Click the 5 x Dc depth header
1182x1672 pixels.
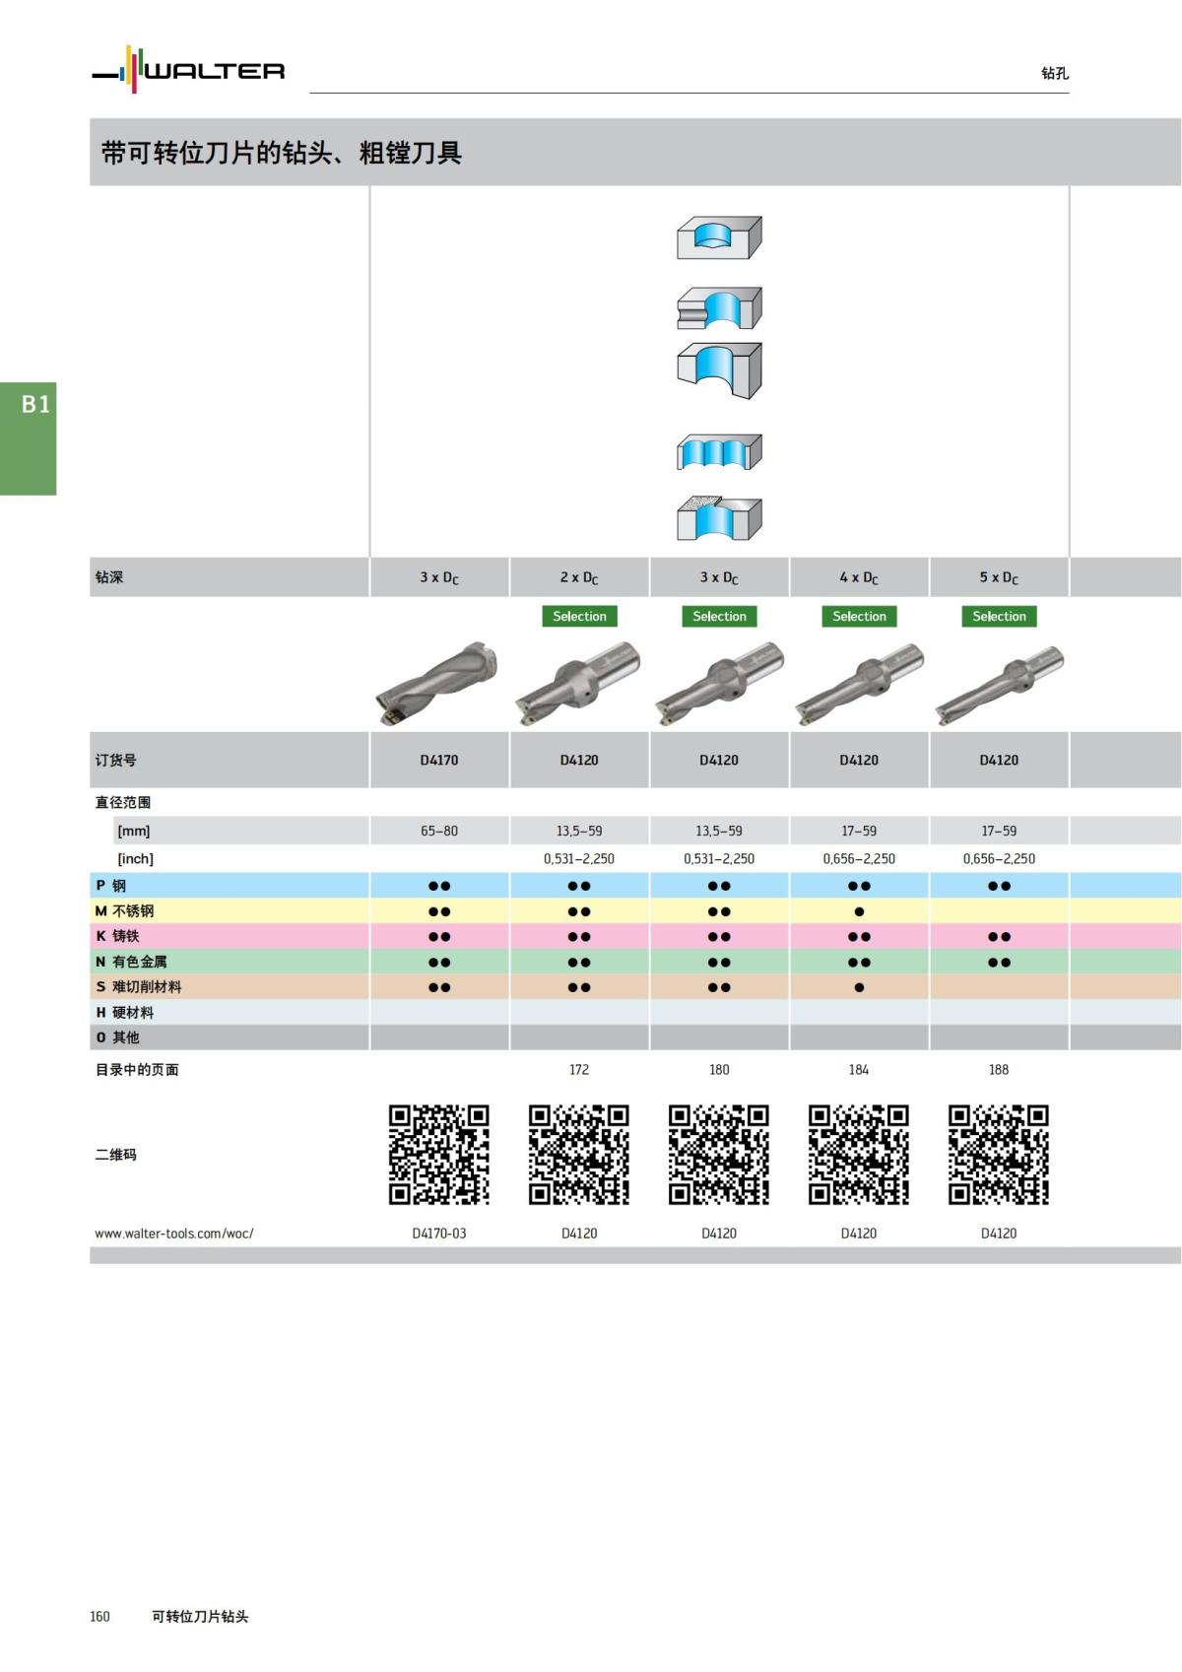click(999, 577)
